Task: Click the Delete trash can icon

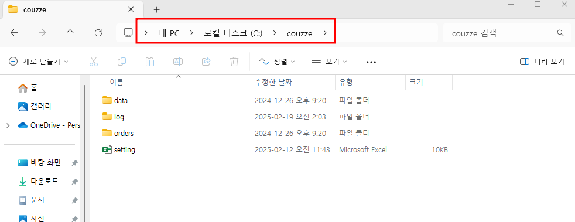Action: [x=234, y=62]
